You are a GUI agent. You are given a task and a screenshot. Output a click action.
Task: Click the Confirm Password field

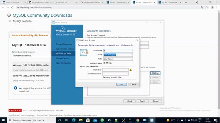(115, 74)
